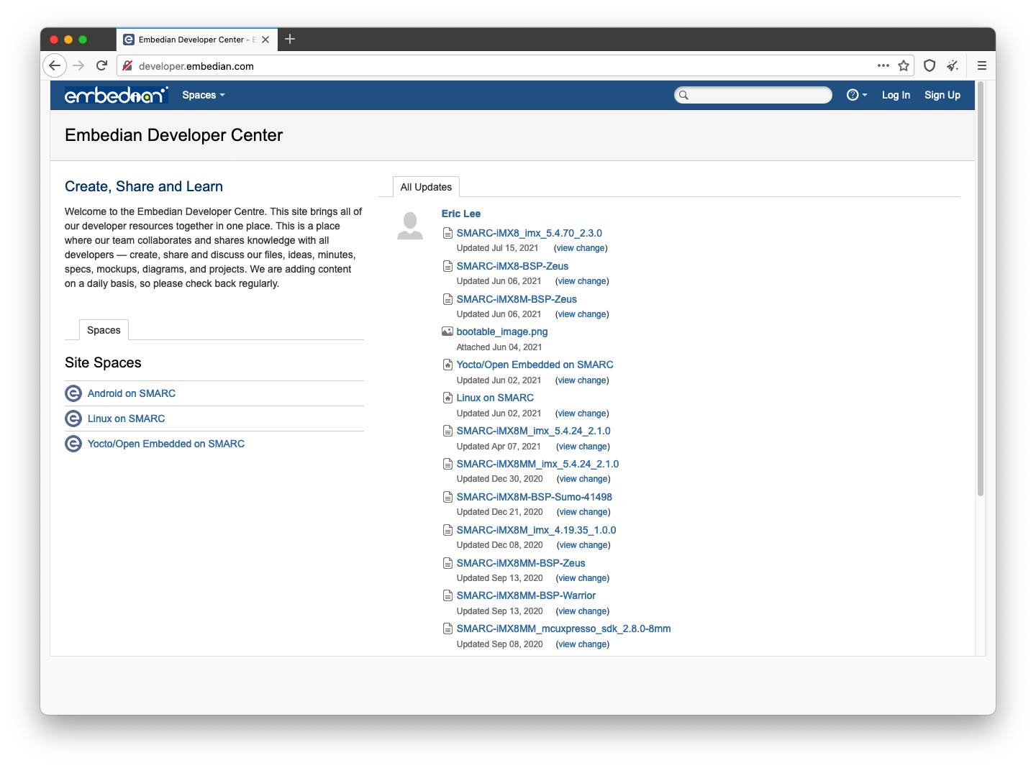Close the Embedian Developer Center tab
This screenshot has height=768, width=1036.
[x=265, y=40]
